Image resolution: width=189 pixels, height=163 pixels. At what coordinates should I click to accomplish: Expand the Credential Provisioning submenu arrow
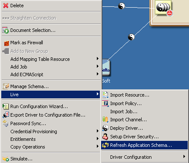point(98,131)
